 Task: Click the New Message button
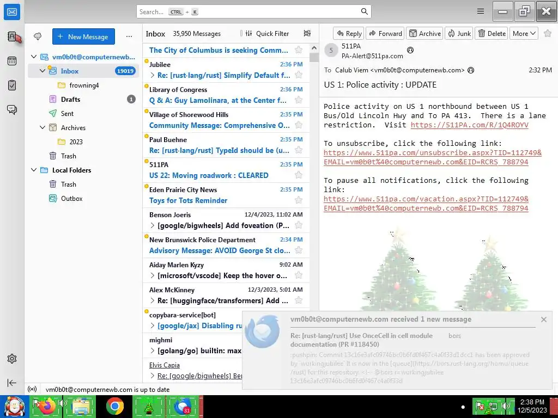pyautogui.click(x=83, y=36)
